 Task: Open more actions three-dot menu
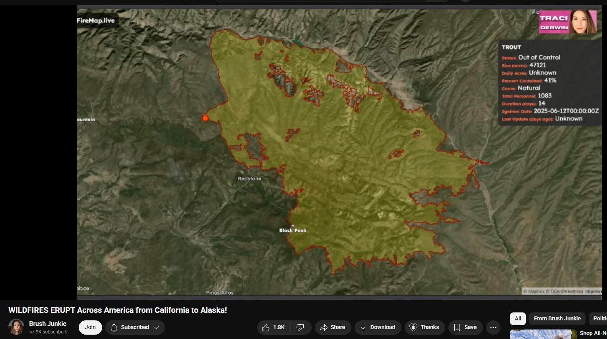[493, 327]
